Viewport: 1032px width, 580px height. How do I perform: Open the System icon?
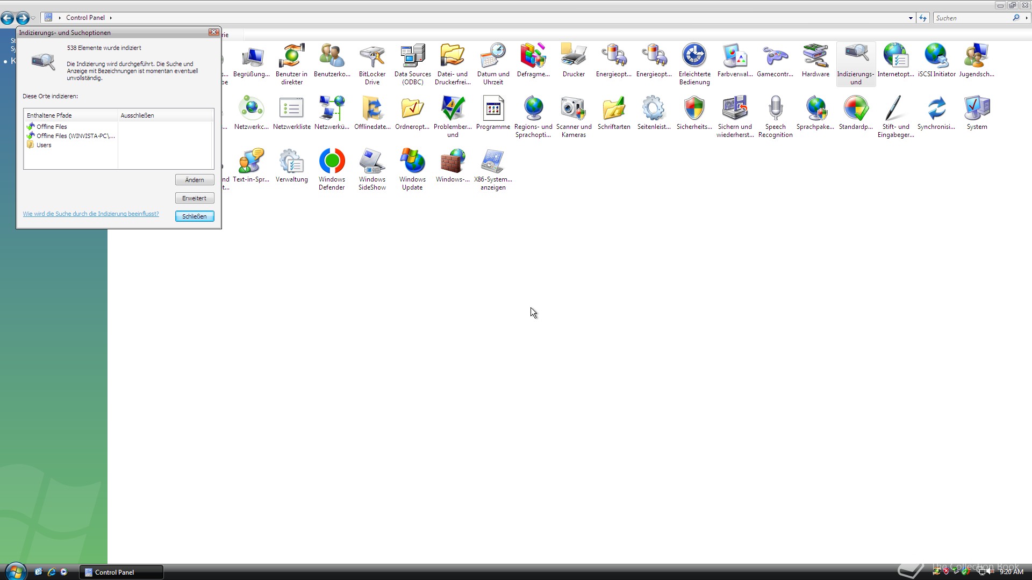[x=977, y=113]
